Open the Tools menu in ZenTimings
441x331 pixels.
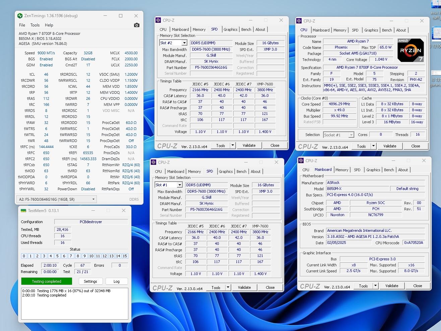(x=35, y=25)
